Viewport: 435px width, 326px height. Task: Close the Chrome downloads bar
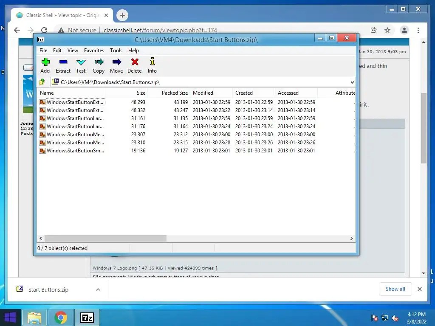(420, 289)
